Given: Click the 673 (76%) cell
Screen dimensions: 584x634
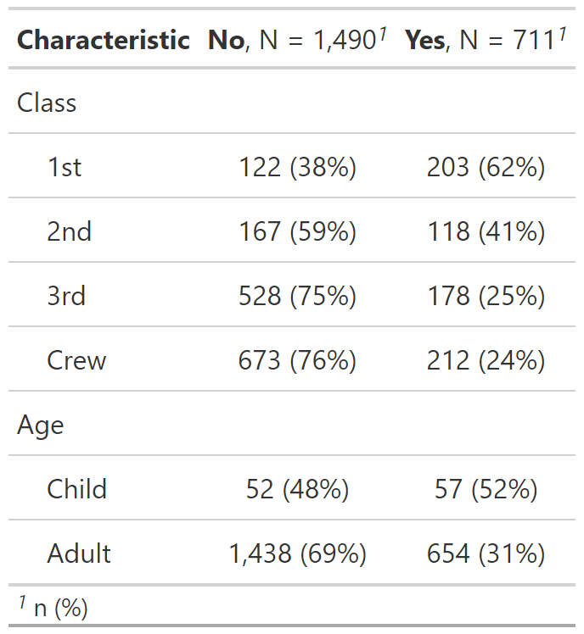Looking at the screenshot, I should 297,360.
